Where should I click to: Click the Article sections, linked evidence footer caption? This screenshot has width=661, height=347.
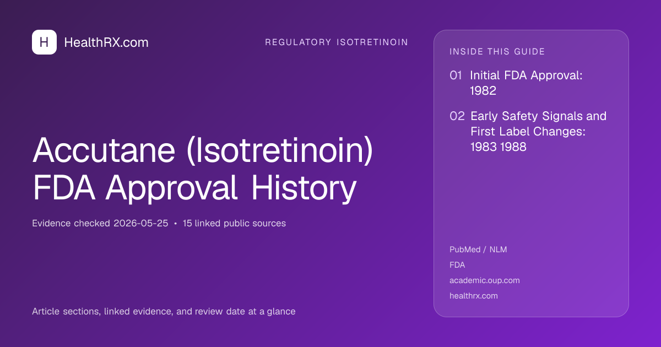coord(164,312)
